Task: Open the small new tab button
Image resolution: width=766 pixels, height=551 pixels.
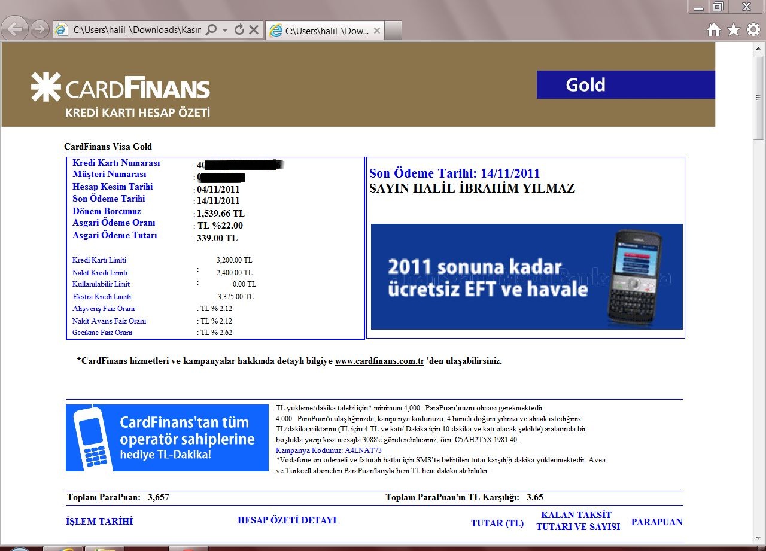Action: 393,31
